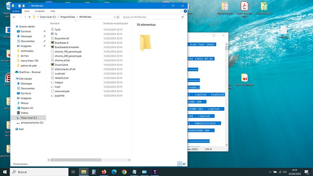Expand the recent locations dropdown arrow
313x176 pixels.
click(25, 17)
